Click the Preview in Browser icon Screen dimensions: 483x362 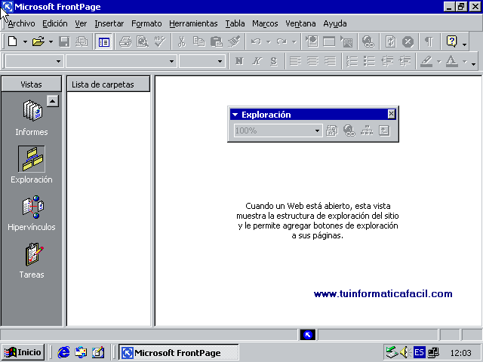click(143, 41)
